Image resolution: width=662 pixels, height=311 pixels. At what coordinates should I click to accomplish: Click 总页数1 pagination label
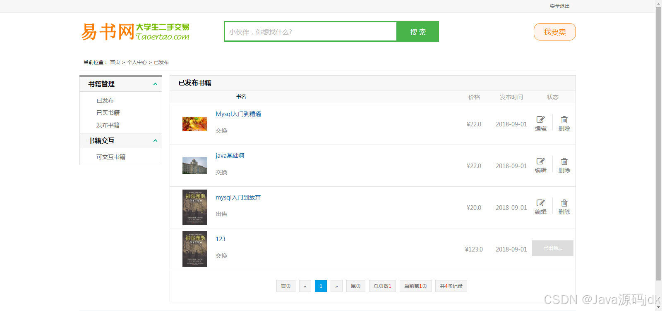tap(382, 286)
